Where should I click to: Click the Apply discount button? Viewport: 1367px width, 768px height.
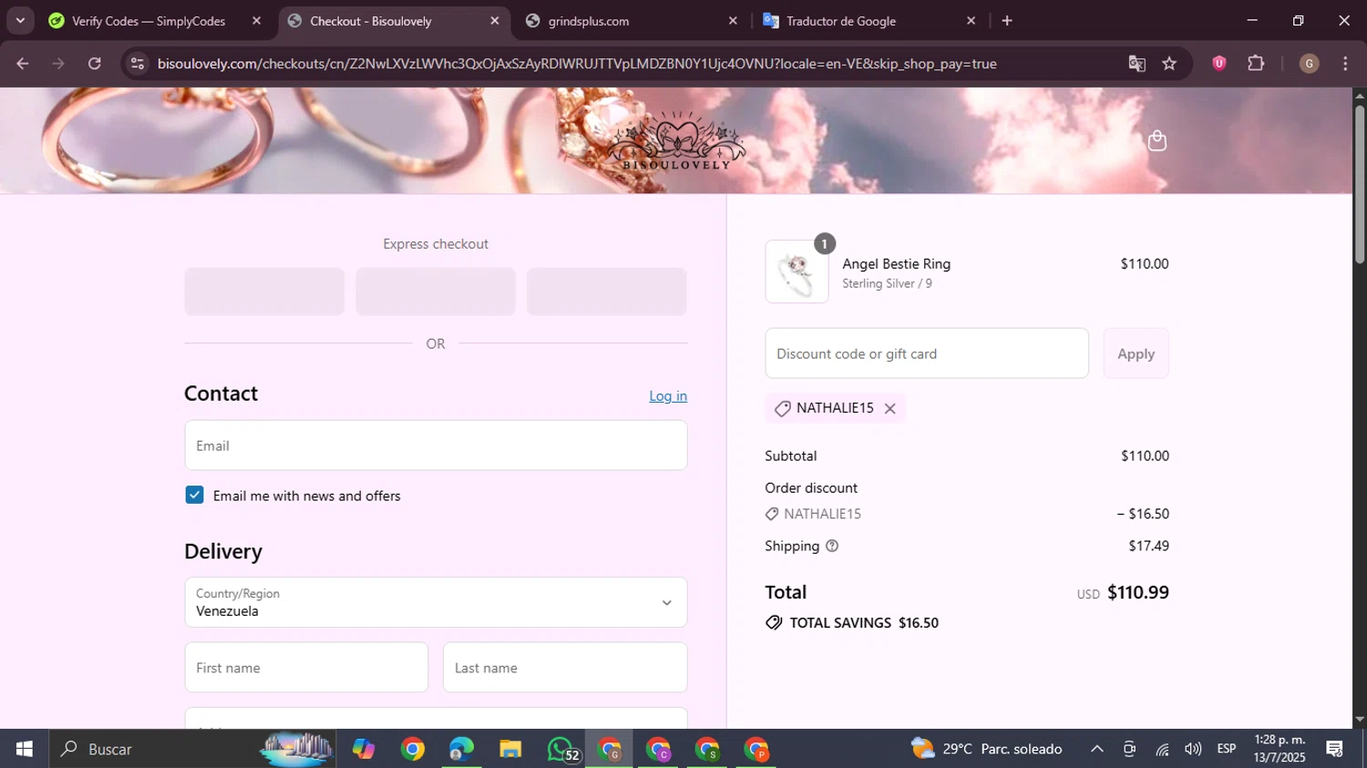tap(1136, 353)
